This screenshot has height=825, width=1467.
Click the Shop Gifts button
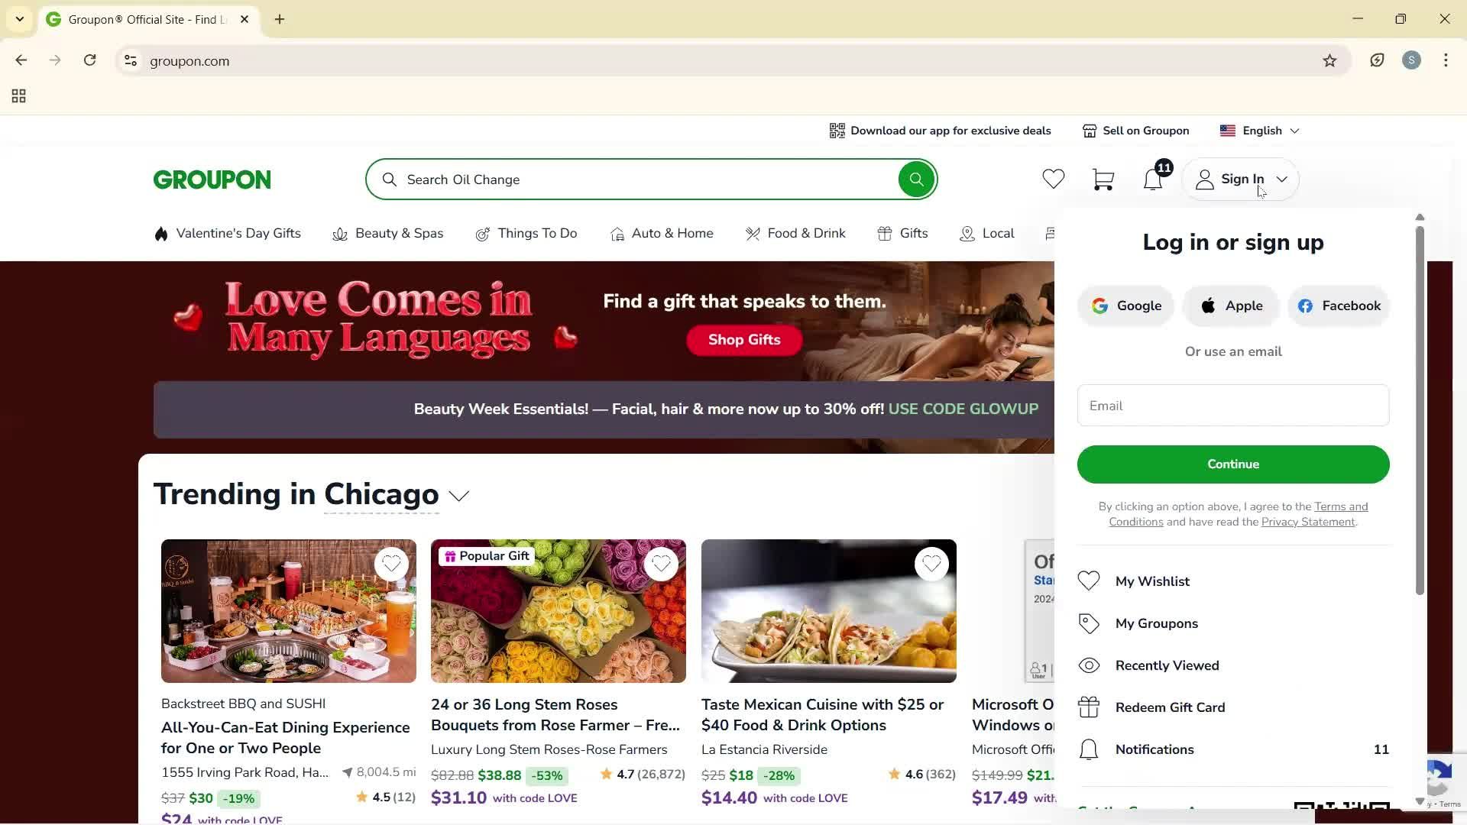coord(743,340)
